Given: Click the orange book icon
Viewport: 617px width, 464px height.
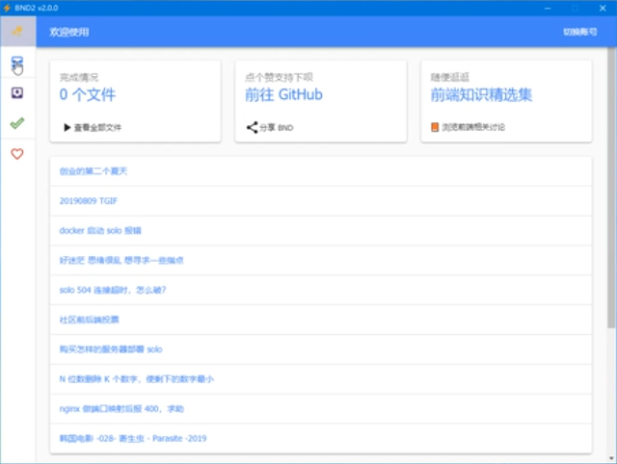Looking at the screenshot, I should click(435, 127).
